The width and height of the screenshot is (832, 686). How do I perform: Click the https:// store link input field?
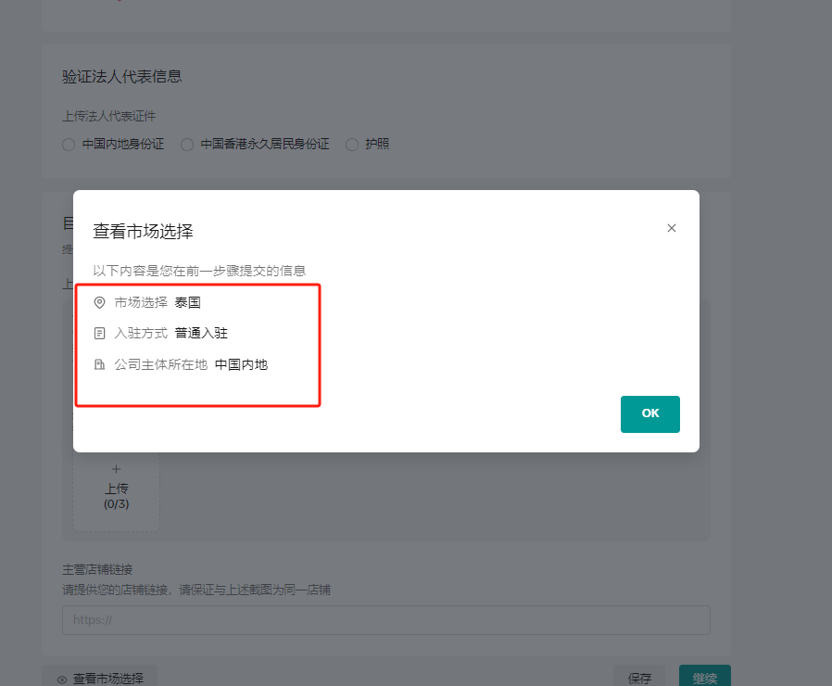pos(385,620)
